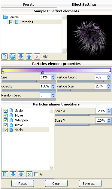Click the Particle Count field showing 432

click(x=101, y=77)
